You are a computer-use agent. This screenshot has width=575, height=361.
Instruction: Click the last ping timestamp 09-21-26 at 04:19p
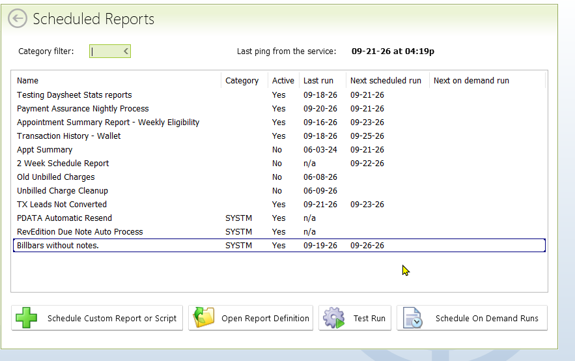(393, 51)
